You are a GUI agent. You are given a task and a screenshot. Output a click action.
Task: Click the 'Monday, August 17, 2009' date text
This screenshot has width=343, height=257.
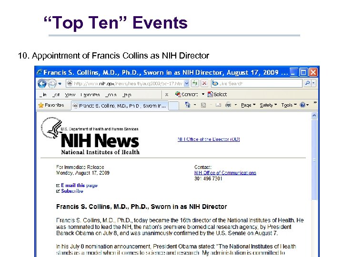point(83,173)
